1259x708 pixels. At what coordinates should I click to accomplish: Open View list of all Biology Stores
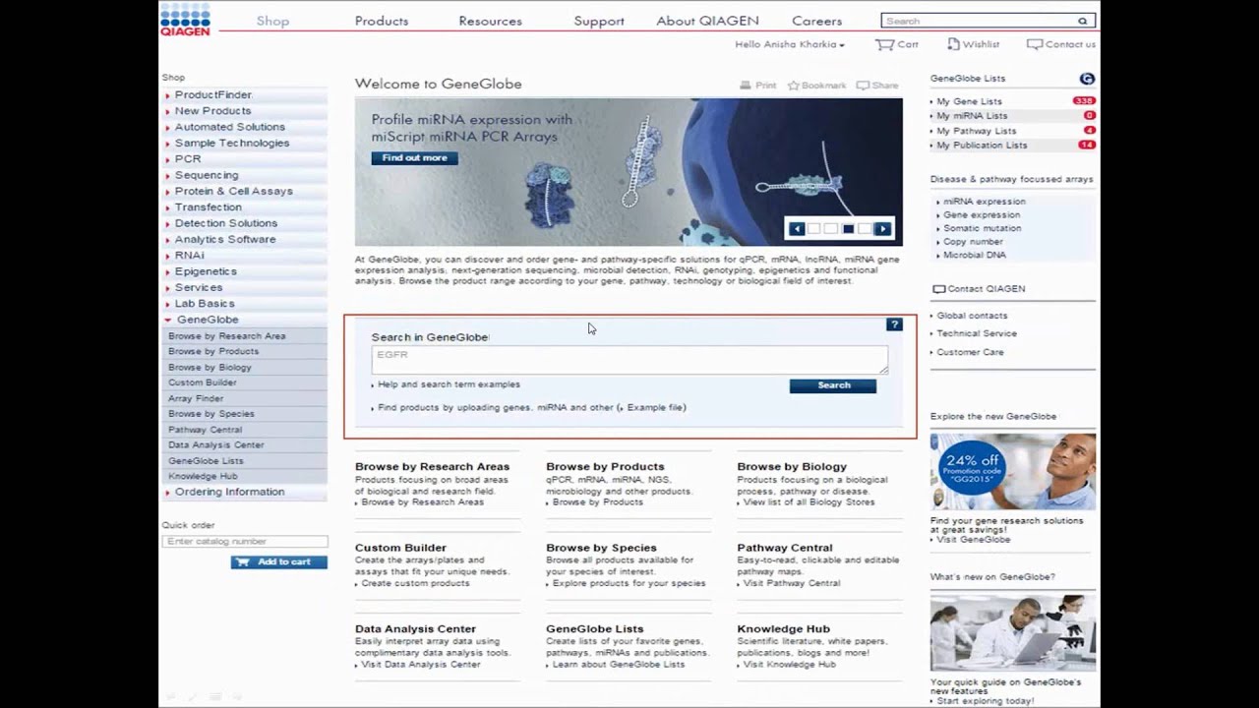[x=809, y=502]
